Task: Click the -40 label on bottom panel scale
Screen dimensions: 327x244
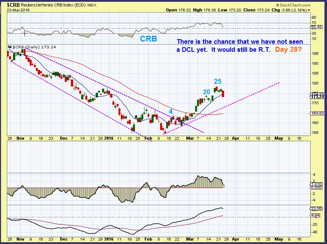Action: click(314, 232)
